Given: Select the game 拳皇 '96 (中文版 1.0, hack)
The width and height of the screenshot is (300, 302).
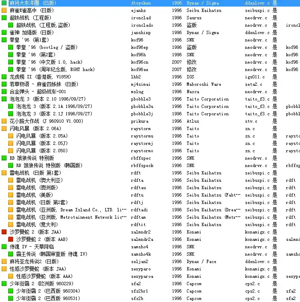Looking at the screenshot, I should click(x=49, y=62).
